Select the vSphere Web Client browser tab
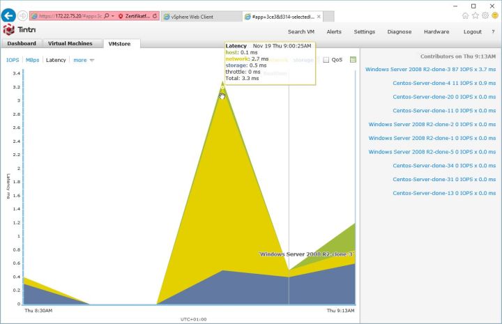Image resolution: width=502 pixels, height=324 pixels. (199, 15)
